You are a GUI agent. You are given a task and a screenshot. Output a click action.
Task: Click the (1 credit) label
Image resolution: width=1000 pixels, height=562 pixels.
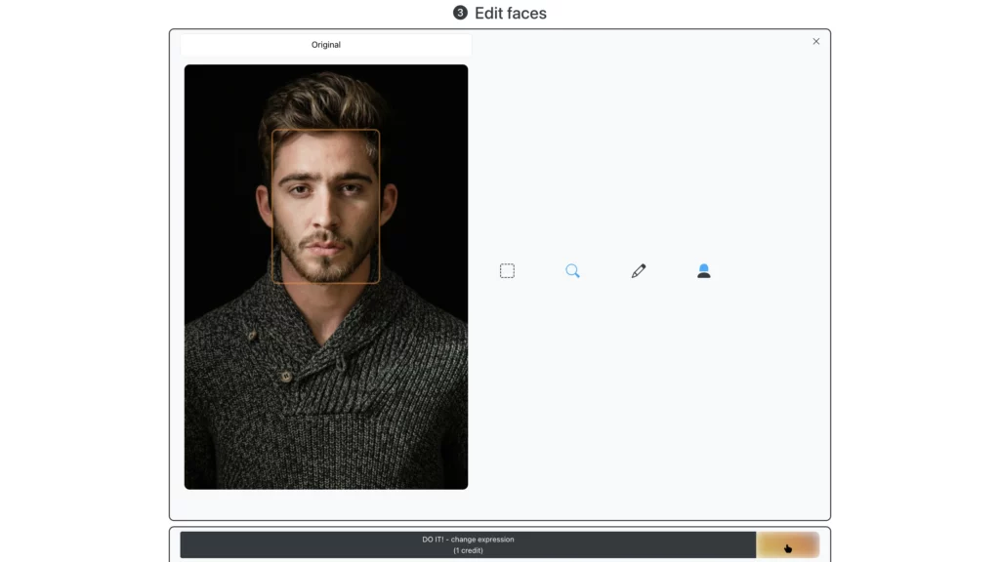[x=468, y=550]
